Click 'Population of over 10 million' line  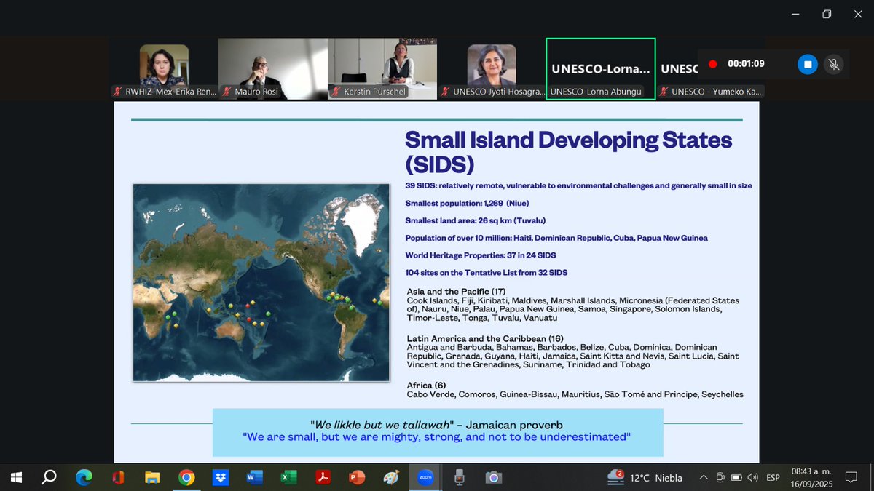pyautogui.click(x=556, y=238)
